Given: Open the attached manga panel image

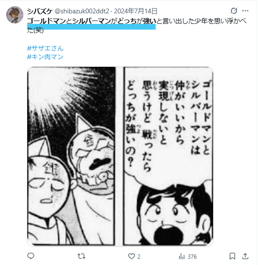Looking at the screenshot, I should (x=120, y=156).
